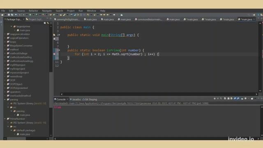
Task: Collapse the parsing project node
Action: tap(5, 99)
